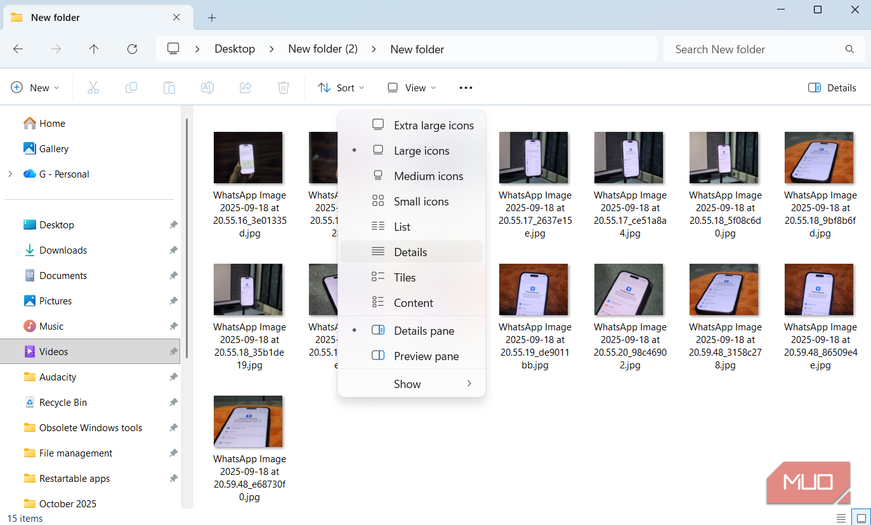The width and height of the screenshot is (871, 525).
Task: Open the Sort dropdown
Action: 341,88
